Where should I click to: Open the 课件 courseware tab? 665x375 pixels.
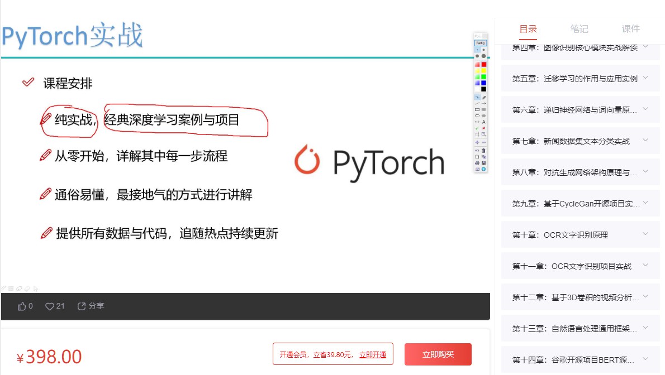630,29
